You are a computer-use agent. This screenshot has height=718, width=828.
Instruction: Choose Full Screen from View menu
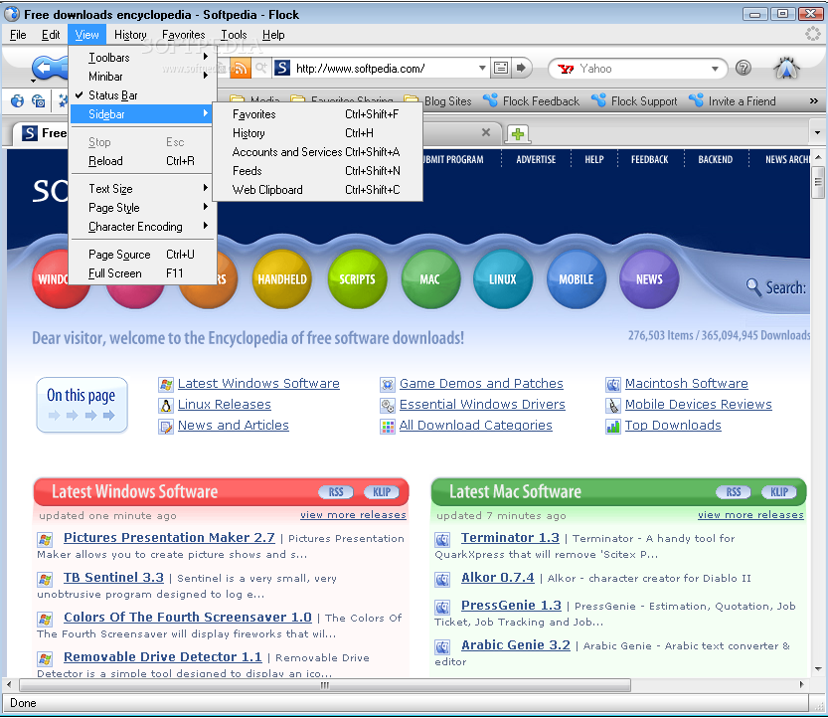click(x=142, y=273)
